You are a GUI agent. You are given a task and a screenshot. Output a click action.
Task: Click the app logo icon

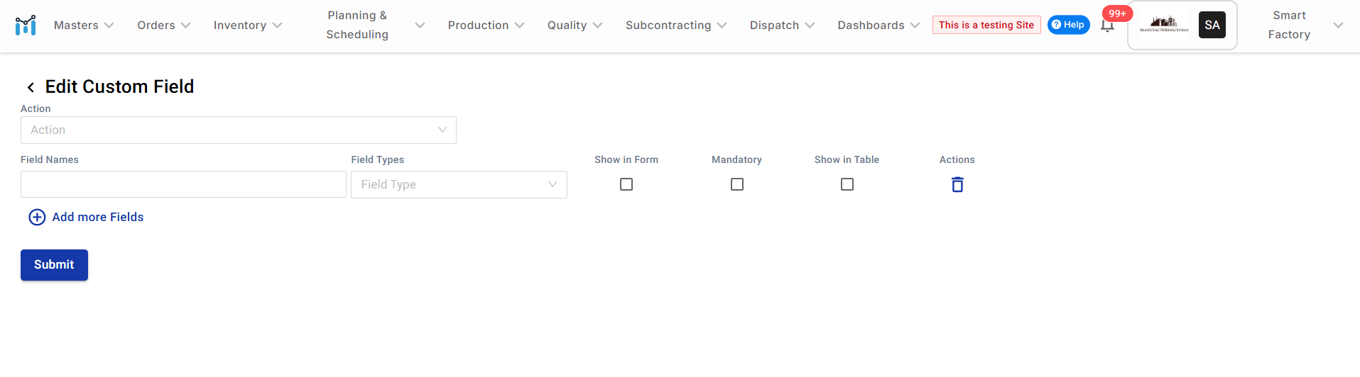26,25
